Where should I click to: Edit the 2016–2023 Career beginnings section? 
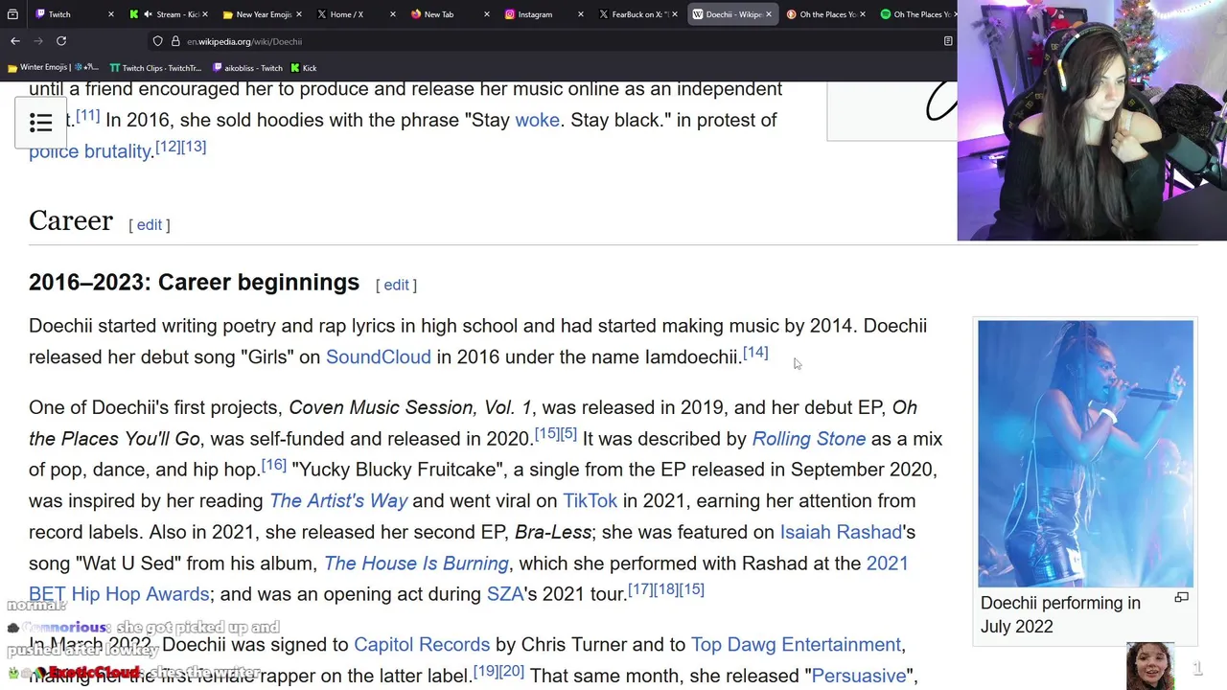tap(396, 285)
